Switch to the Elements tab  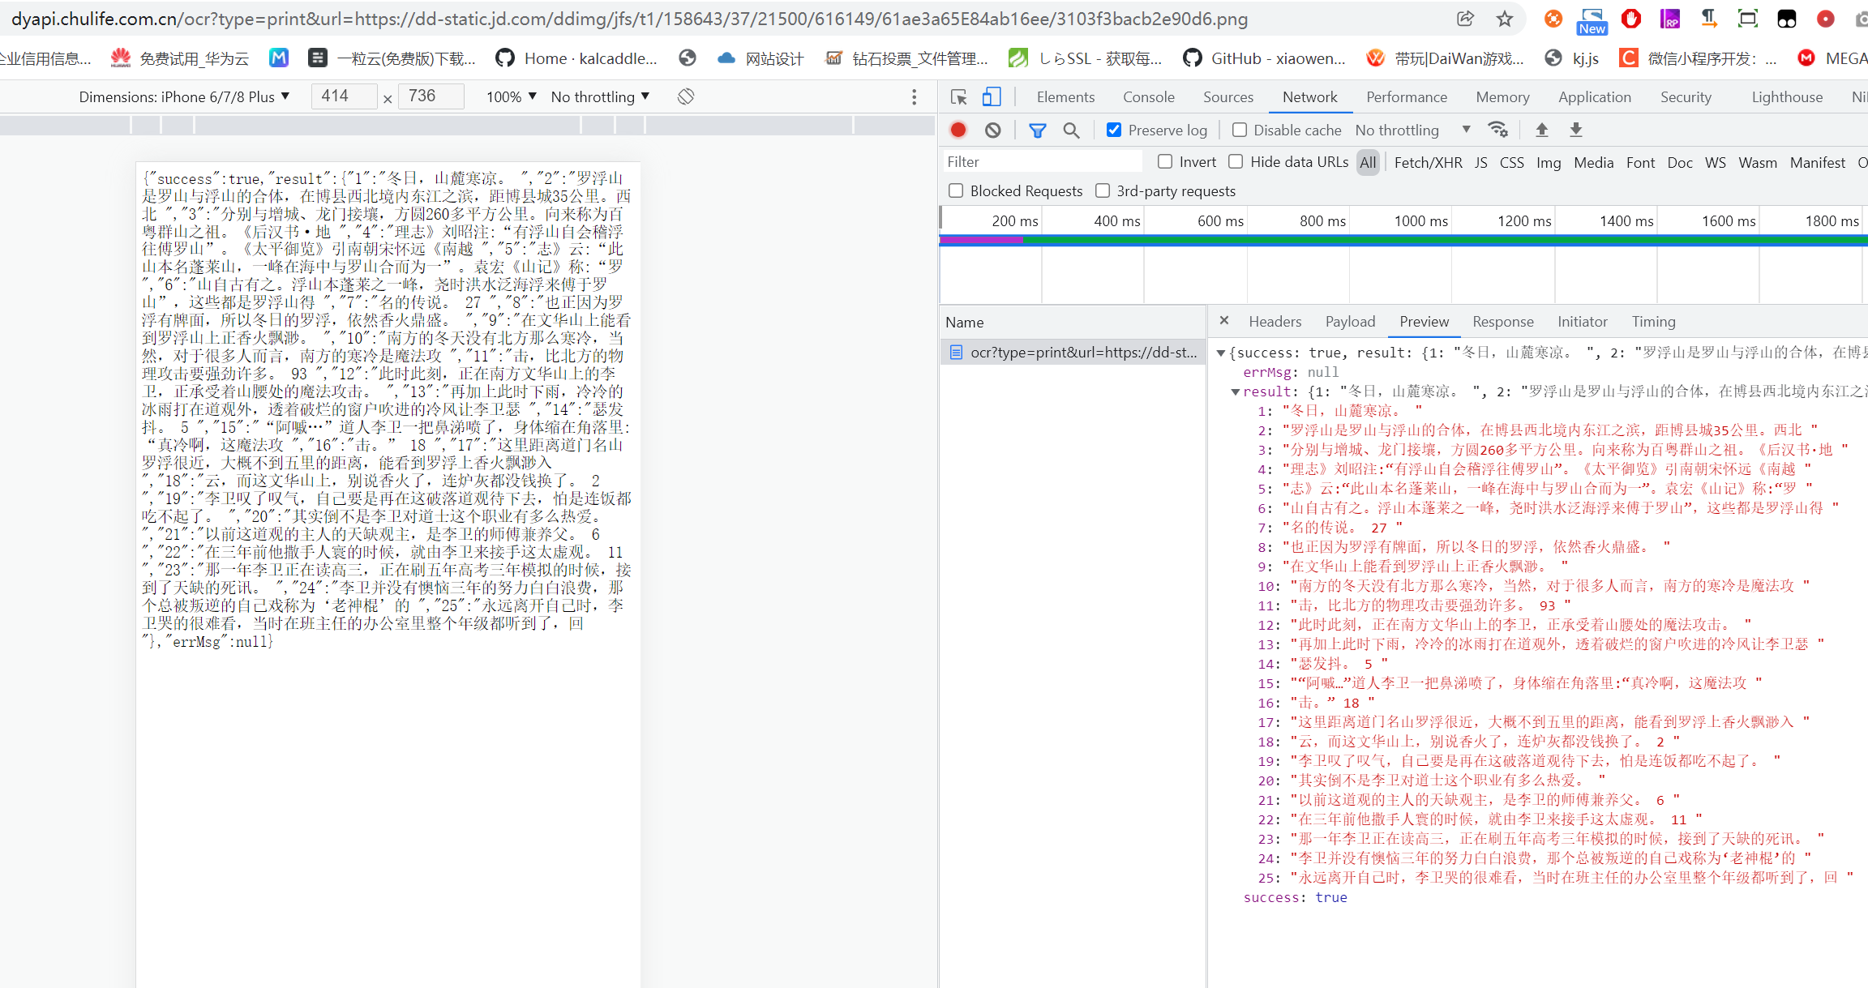[1065, 97]
